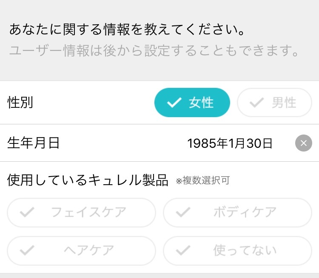Click the checkmark icon in 女性 button

[x=174, y=103]
